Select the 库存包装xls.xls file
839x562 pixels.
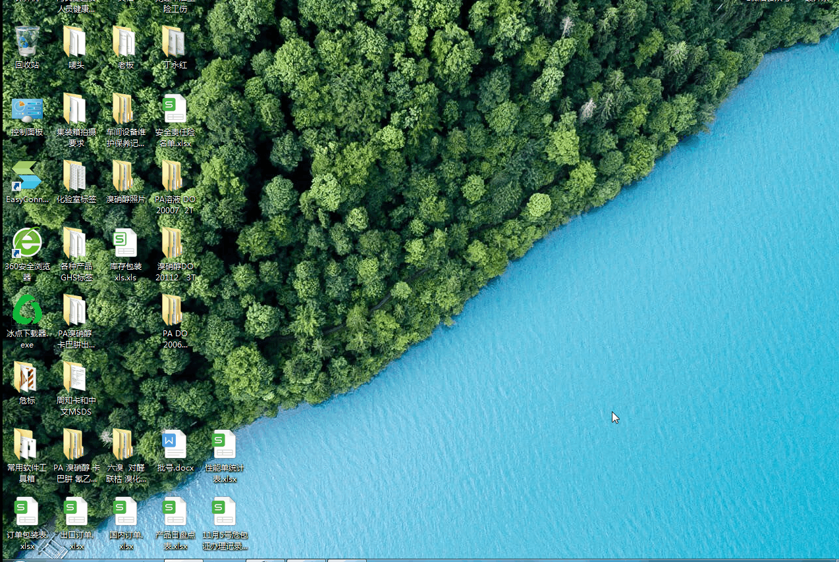point(125,244)
